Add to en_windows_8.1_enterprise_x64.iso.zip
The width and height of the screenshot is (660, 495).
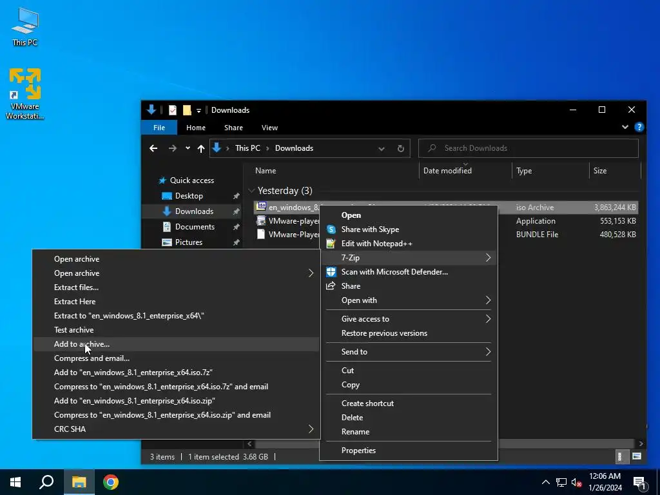click(176, 401)
